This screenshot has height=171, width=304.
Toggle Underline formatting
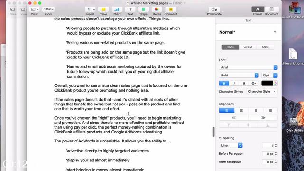(x=244, y=84)
